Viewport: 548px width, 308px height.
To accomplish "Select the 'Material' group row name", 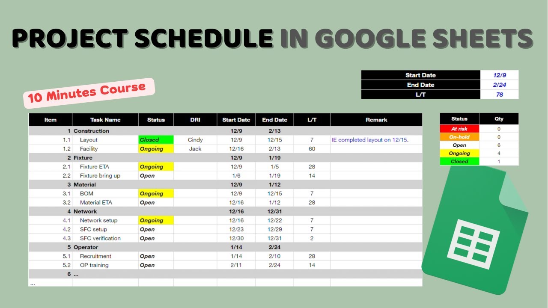I will point(85,185).
